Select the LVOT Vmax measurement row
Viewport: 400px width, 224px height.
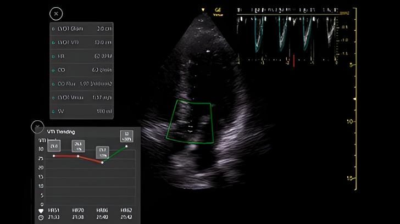pos(81,98)
